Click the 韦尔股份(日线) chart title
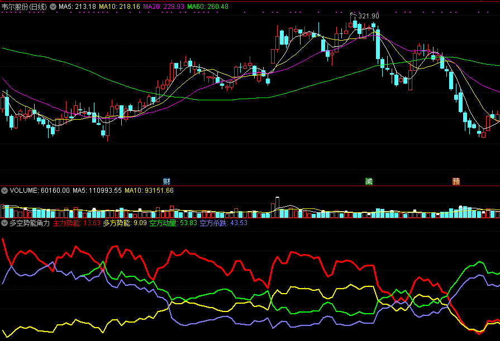 24,7
